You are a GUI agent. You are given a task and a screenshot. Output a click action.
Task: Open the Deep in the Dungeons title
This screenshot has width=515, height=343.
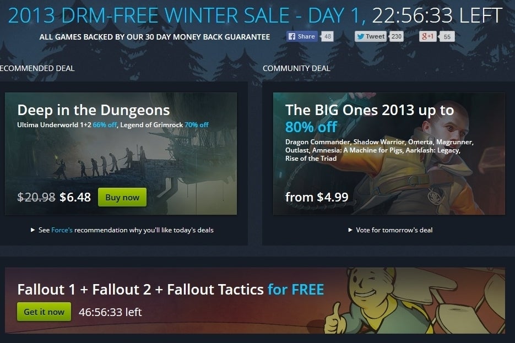94,110
